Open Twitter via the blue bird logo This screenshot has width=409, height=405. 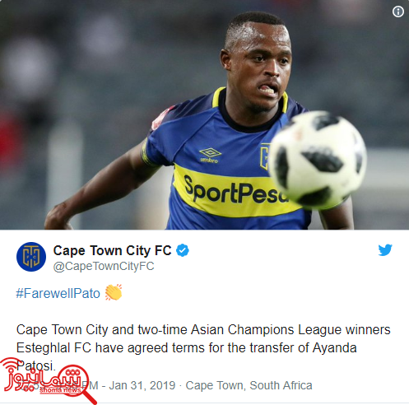385,250
